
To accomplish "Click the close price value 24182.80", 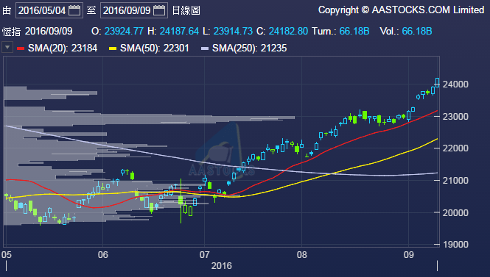I will pyautogui.click(x=288, y=31).
